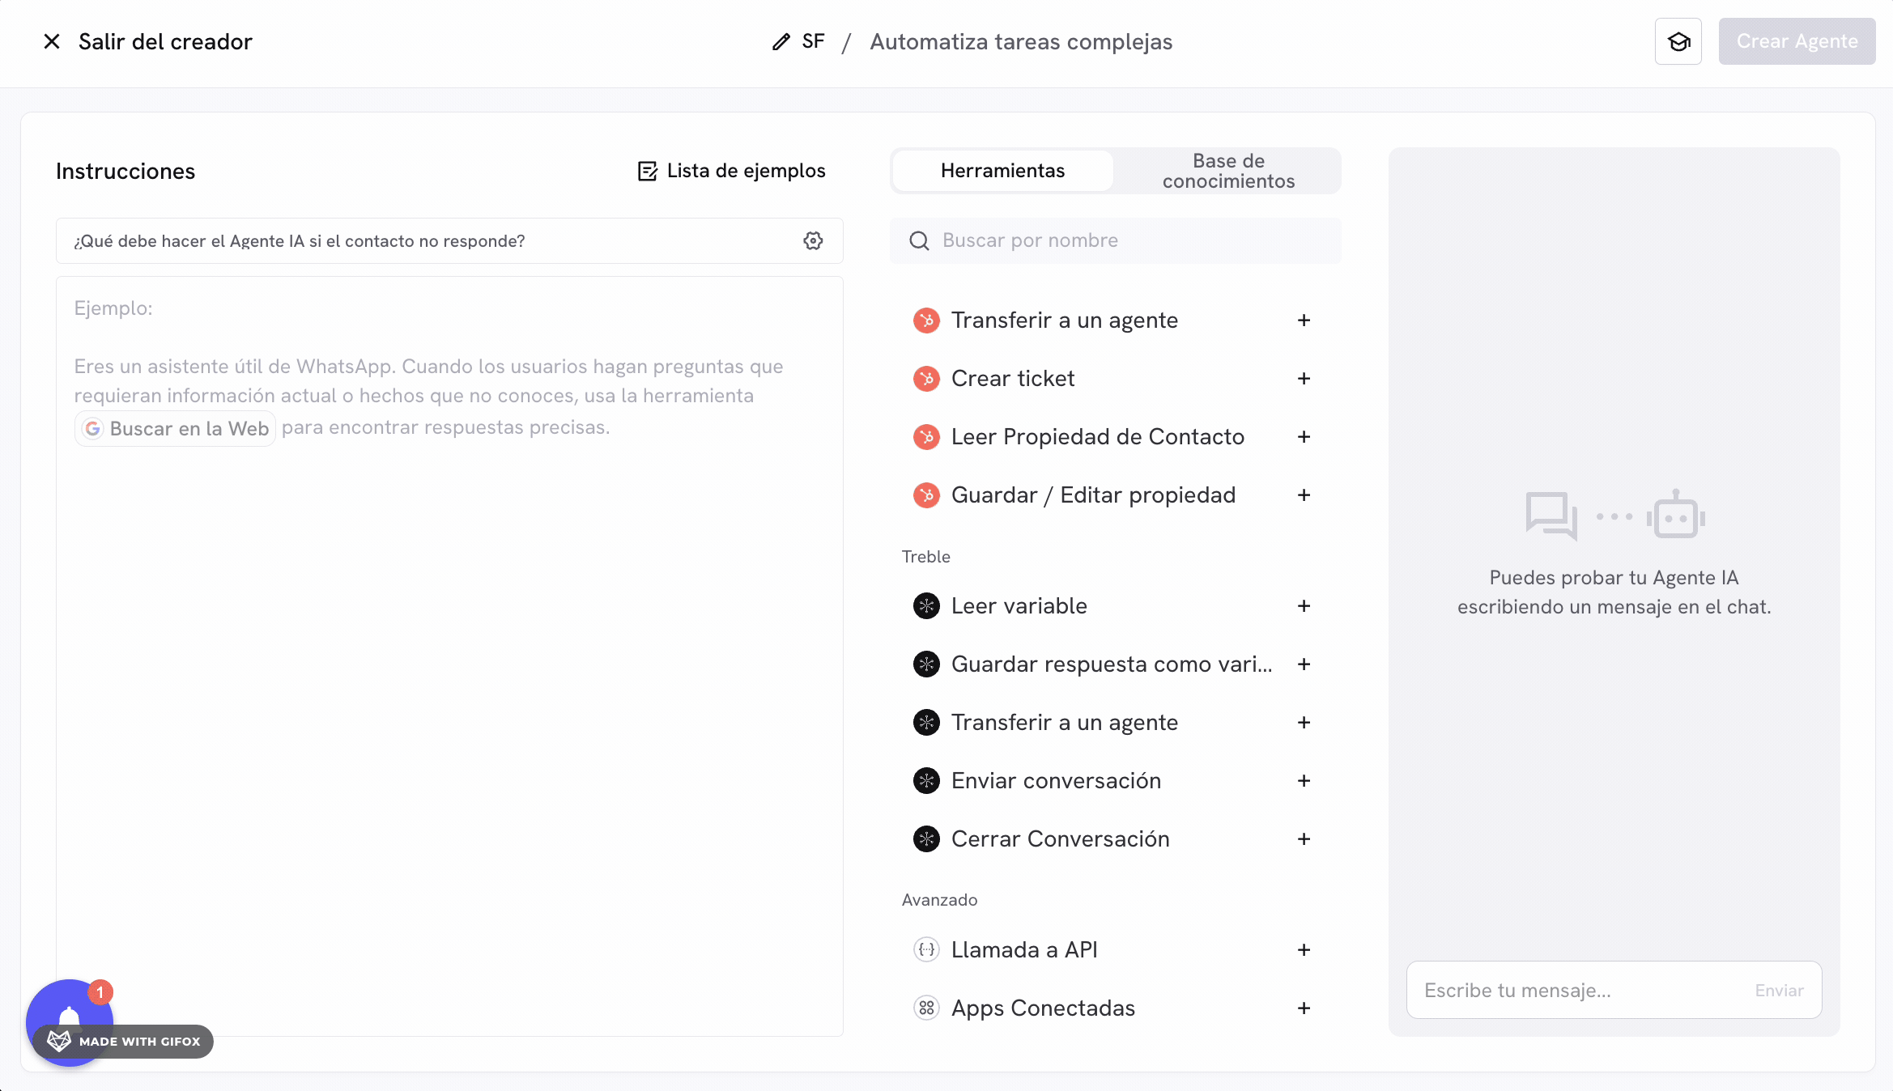Open the Llamada a API icon
This screenshot has width=1893, height=1091.
(x=925, y=949)
